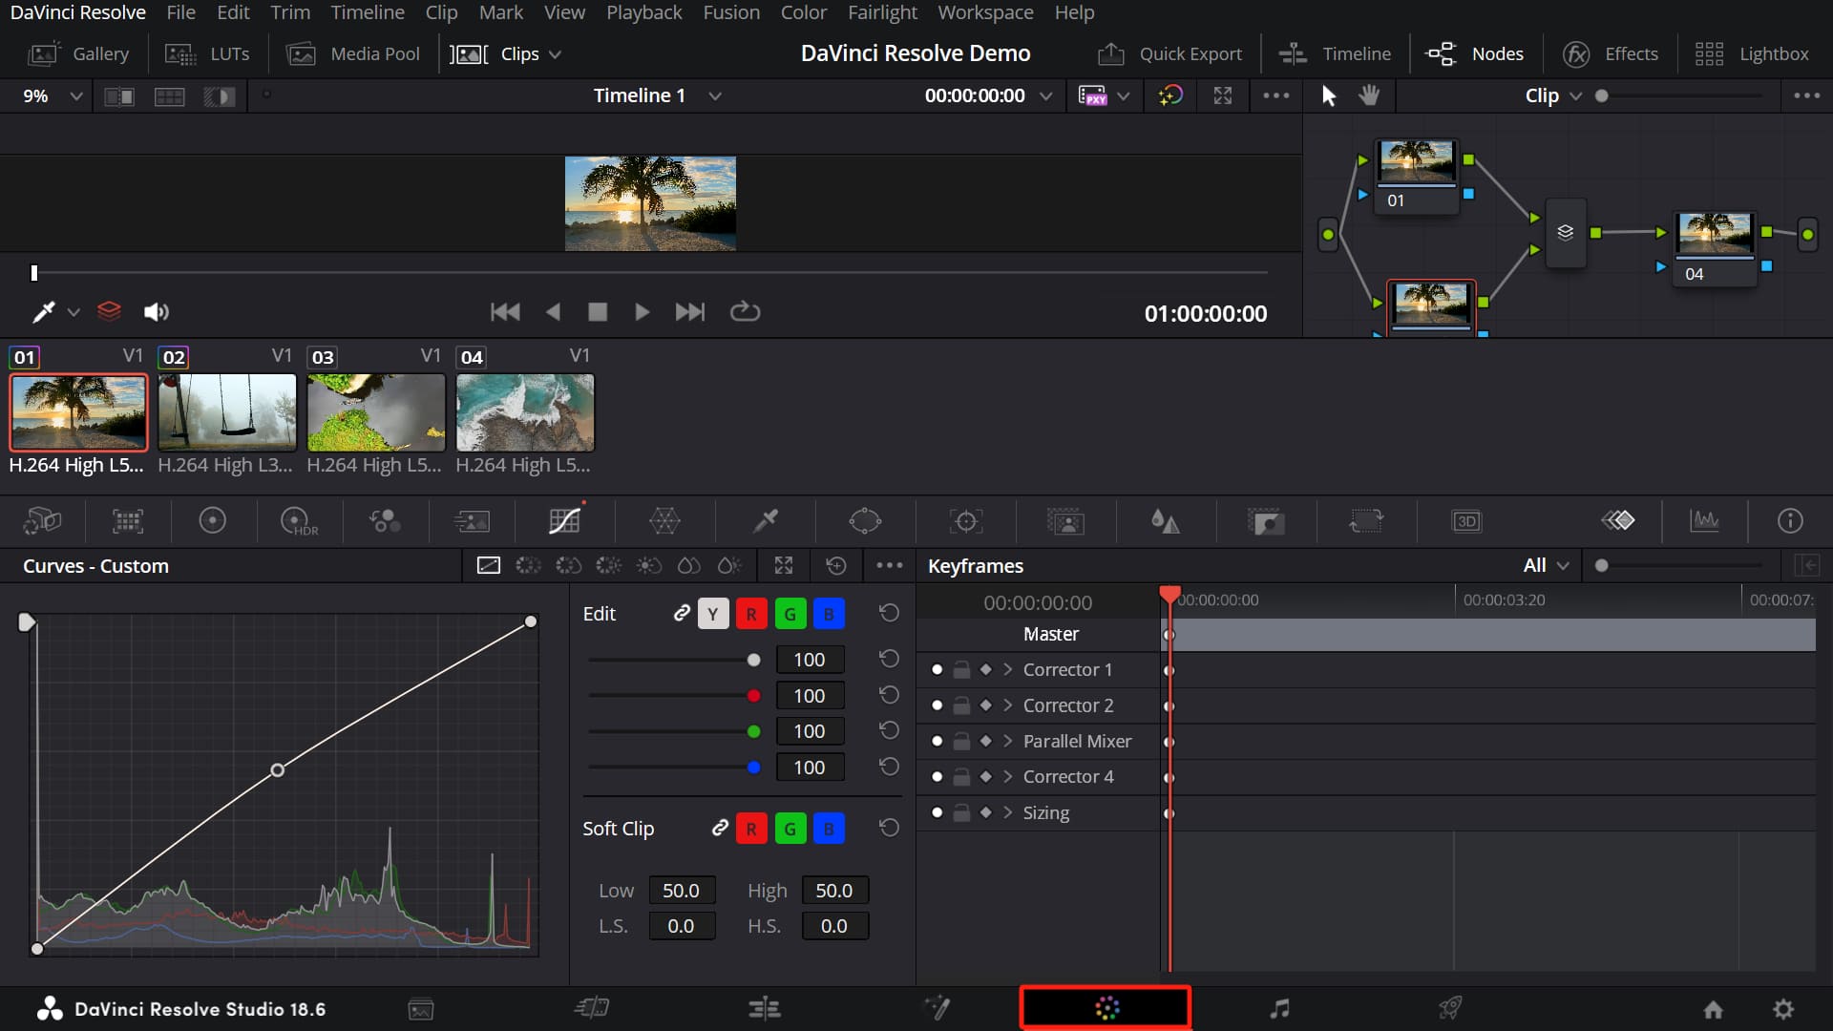Open the Lightbox view
1833x1031 pixels.
pyautogui.click(x=1752, y=54)
